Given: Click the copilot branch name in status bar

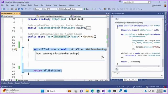Looking at the screenshot, I should point(138,87).
